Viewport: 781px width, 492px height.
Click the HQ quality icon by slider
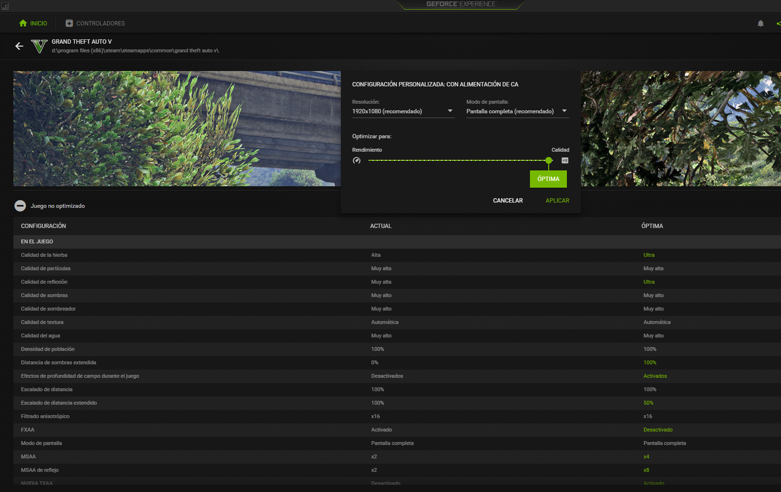click(565, 160)
